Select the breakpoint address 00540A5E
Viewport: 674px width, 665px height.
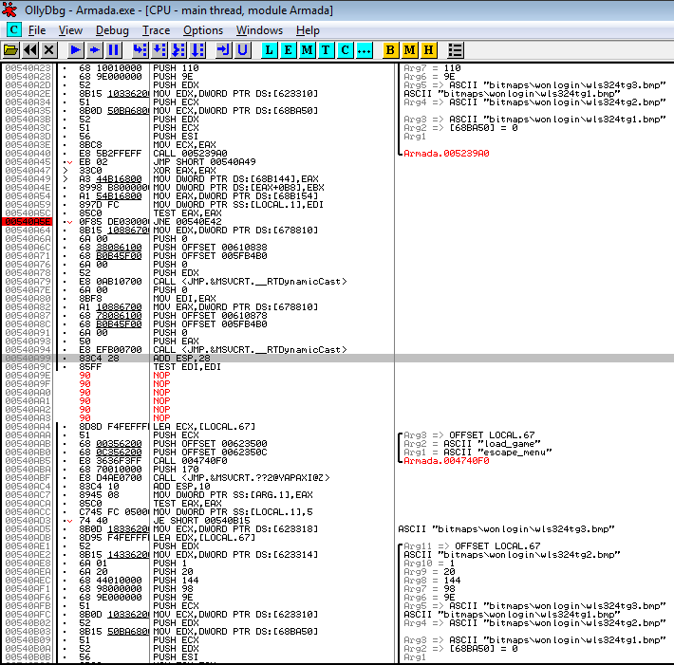point(28,222)
